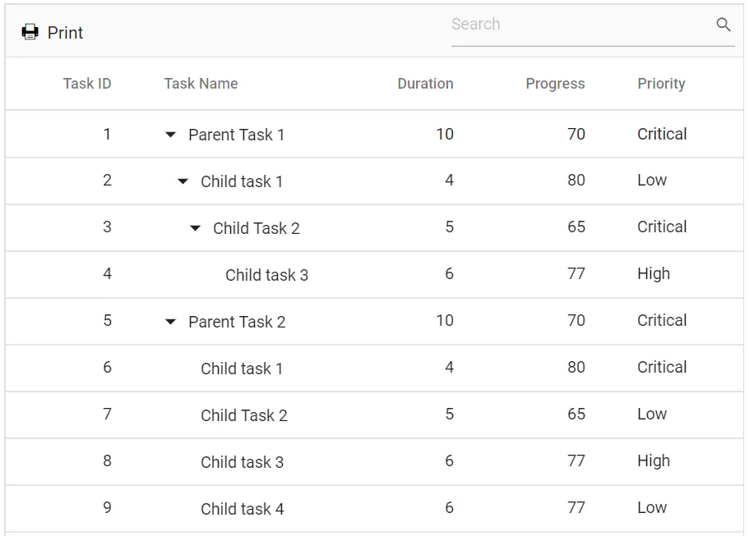Click the Critical priority cell of Parent Task 1
This screenshot has width=749, height=536.
(662, 134)
